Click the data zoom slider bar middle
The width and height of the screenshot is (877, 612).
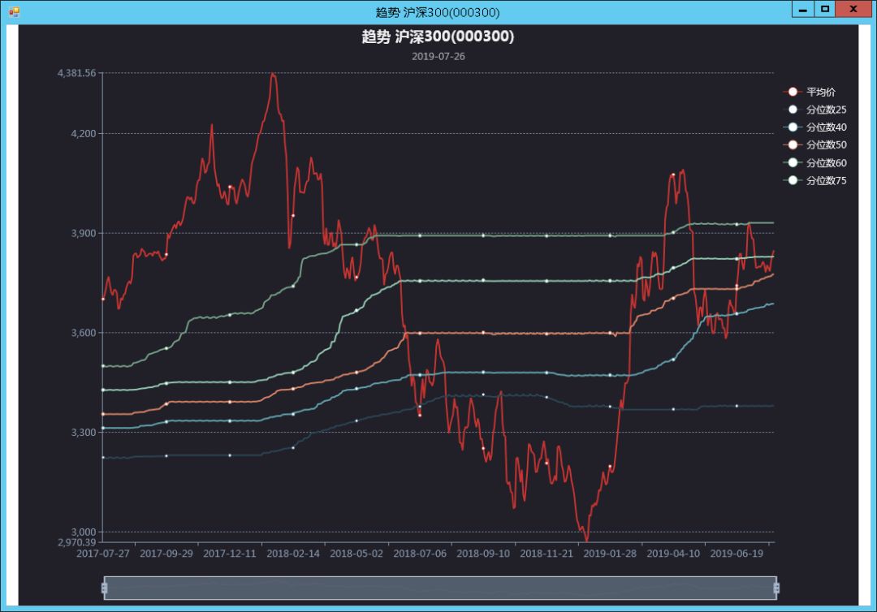coord(440,588)
